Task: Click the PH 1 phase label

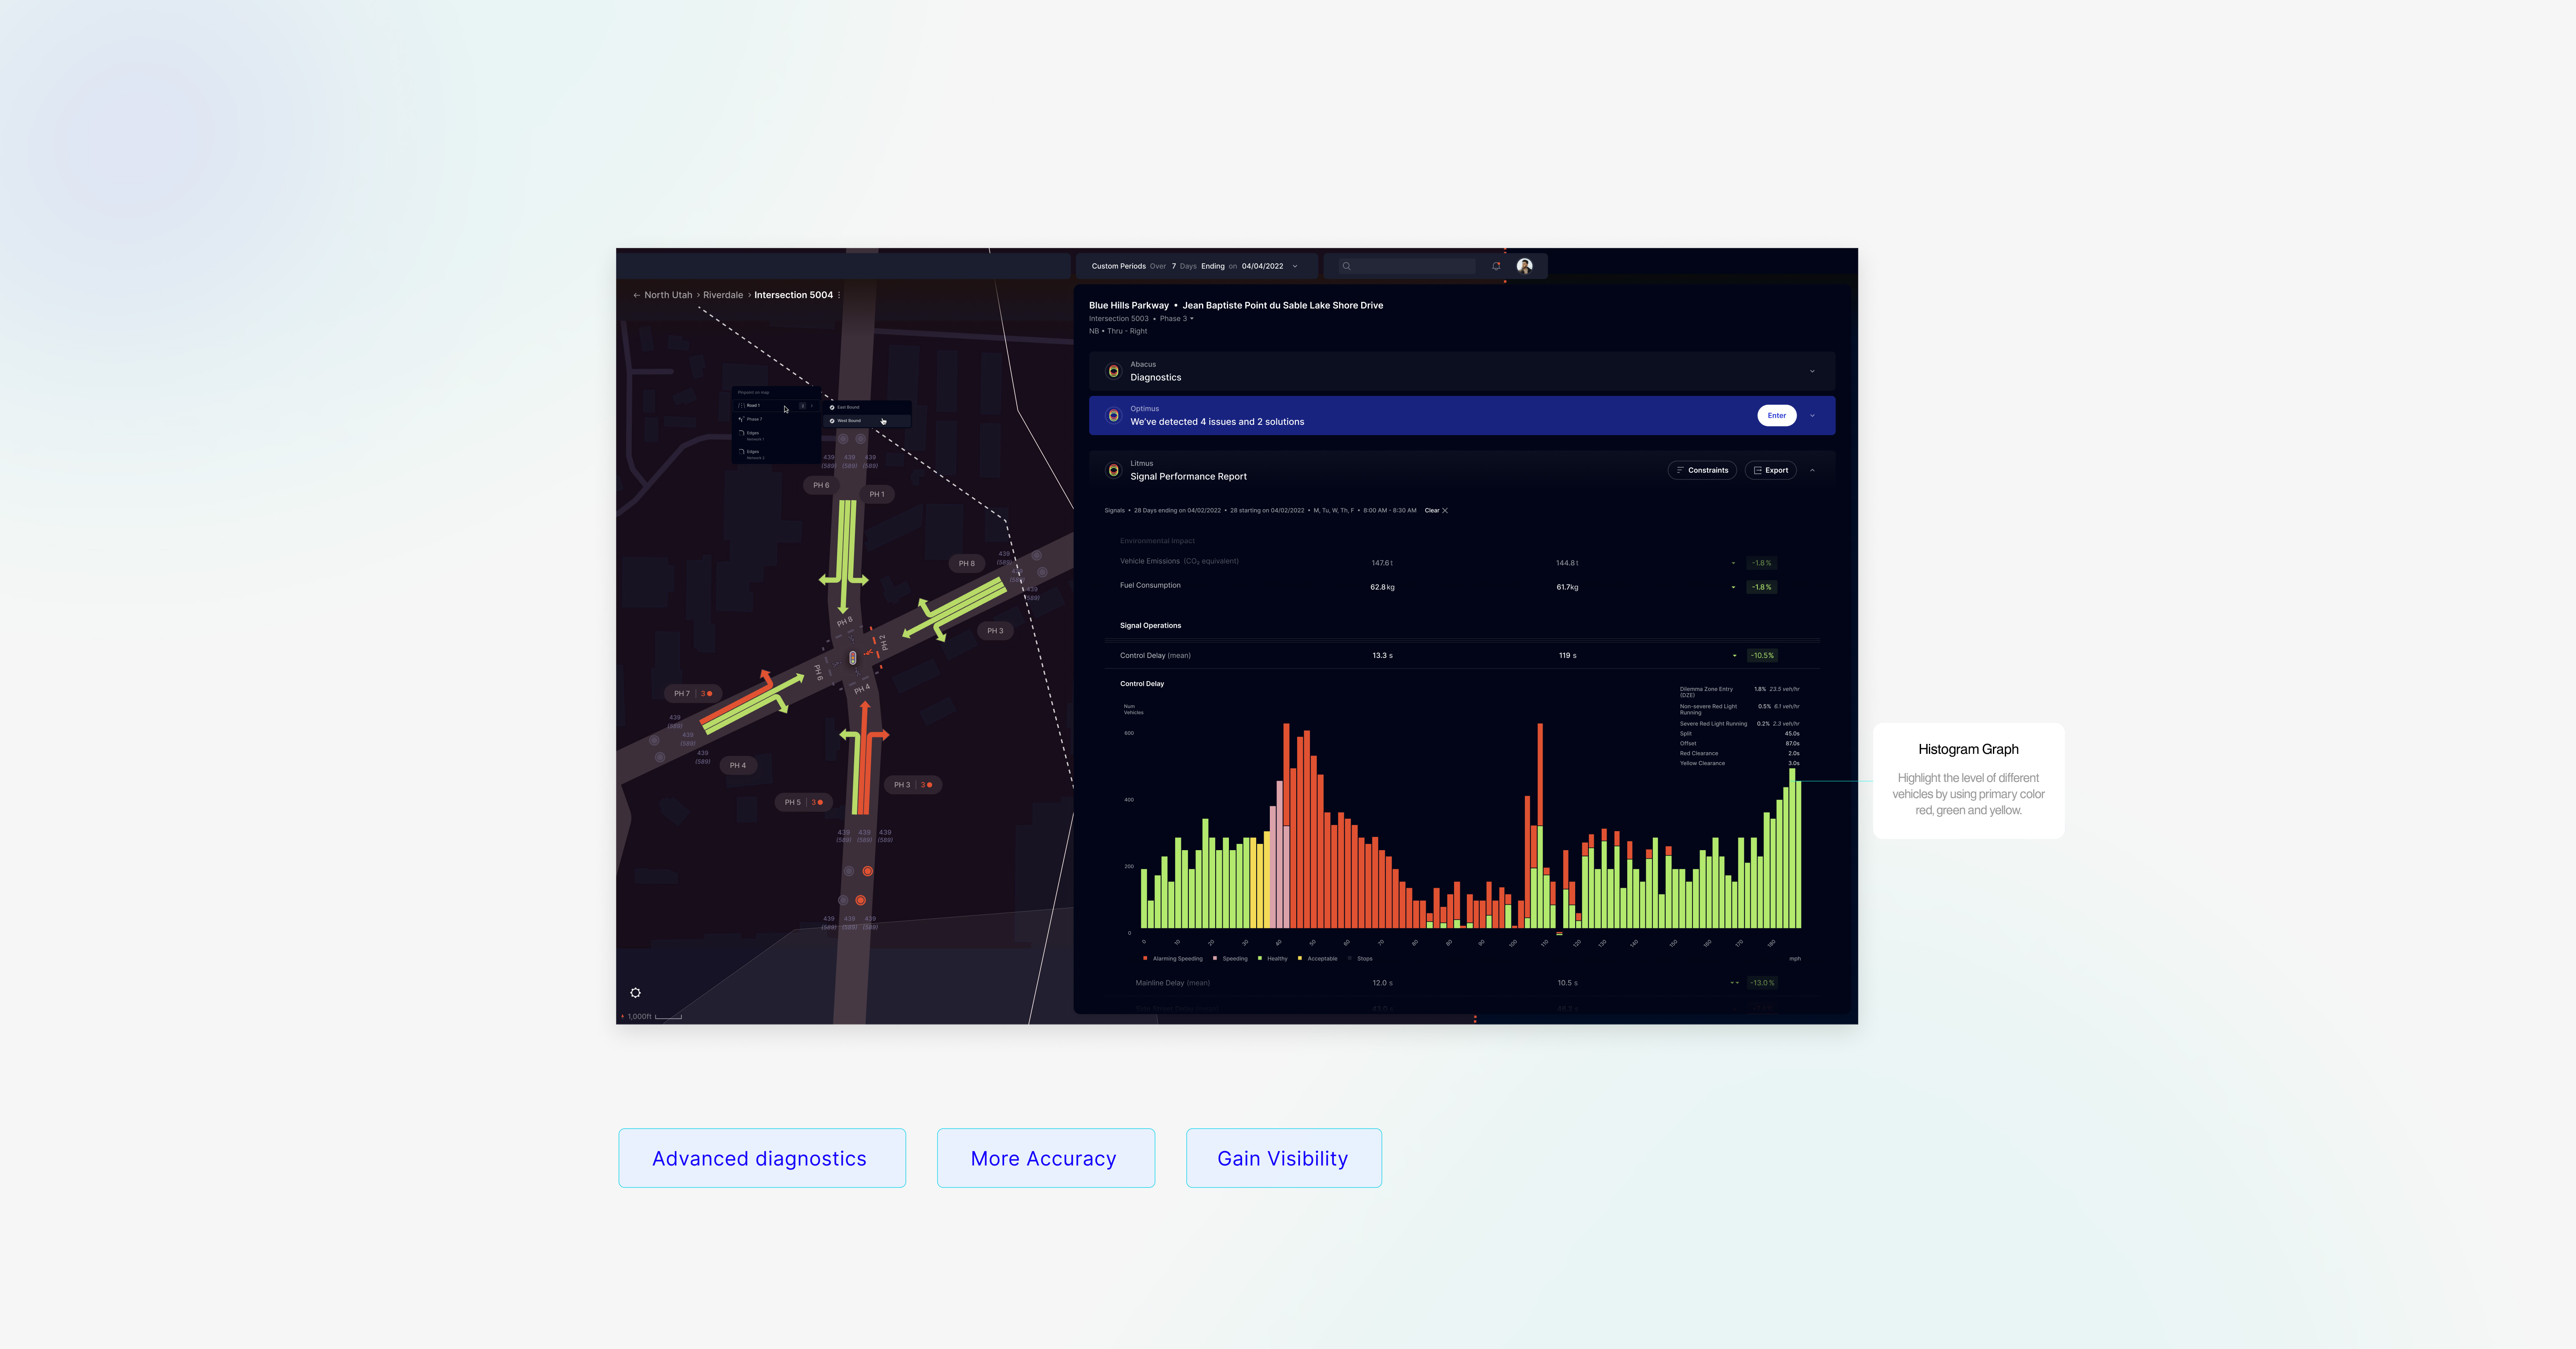Action: pyautogui.click(x=877, y=494)
